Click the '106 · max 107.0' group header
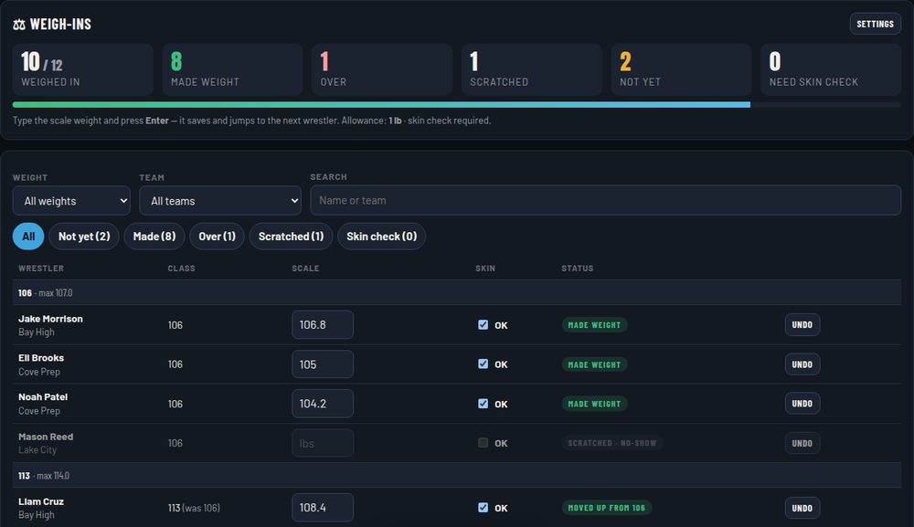Image resolution: width=914 pixels, height=527 pixels. [456, 293]
